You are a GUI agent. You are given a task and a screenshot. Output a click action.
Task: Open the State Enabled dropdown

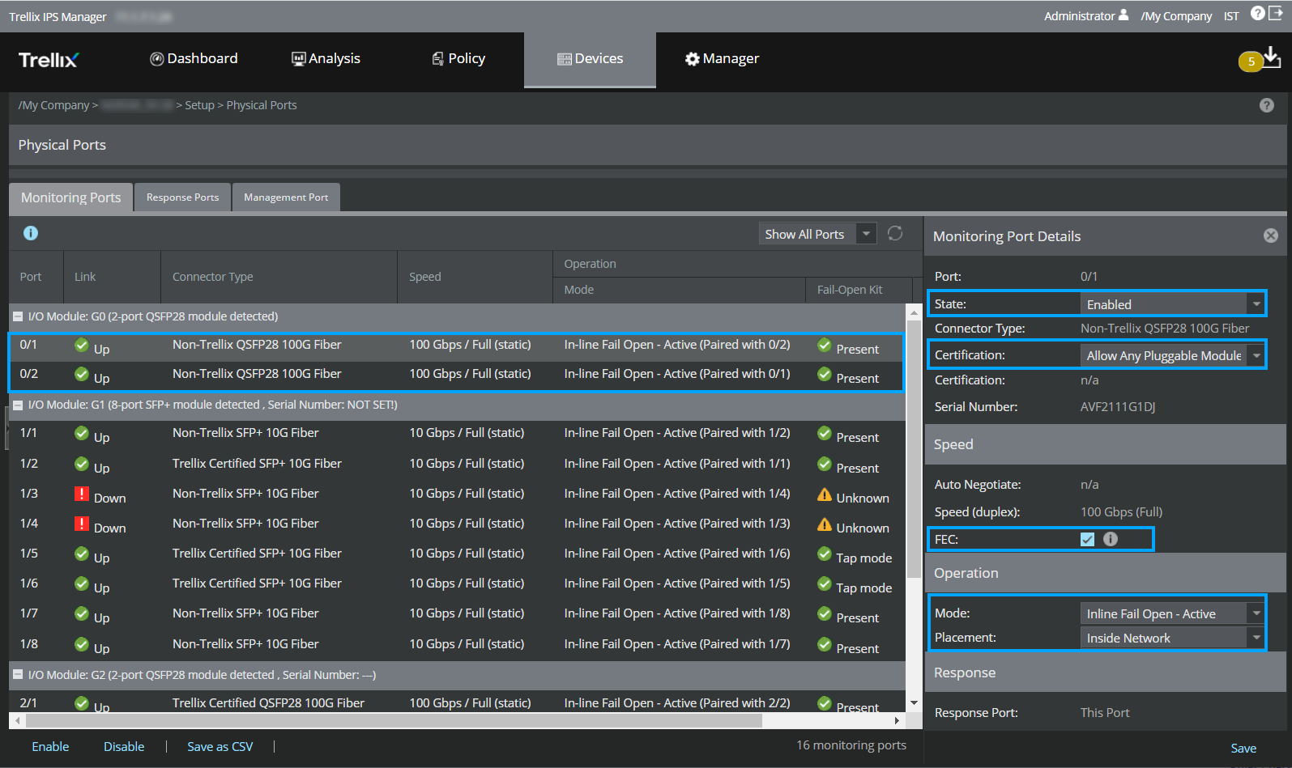coord(1172,304)
